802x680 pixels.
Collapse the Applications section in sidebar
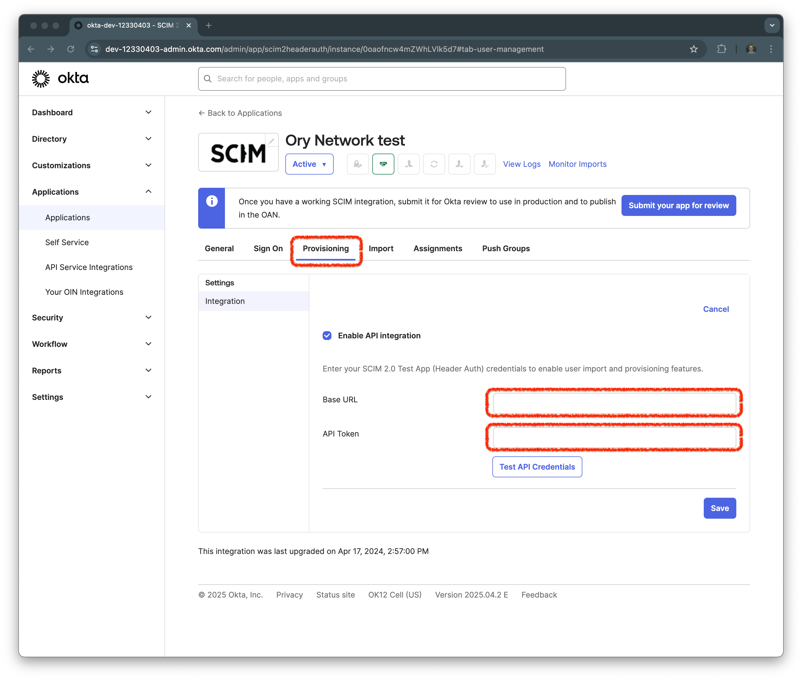[148, 192]
